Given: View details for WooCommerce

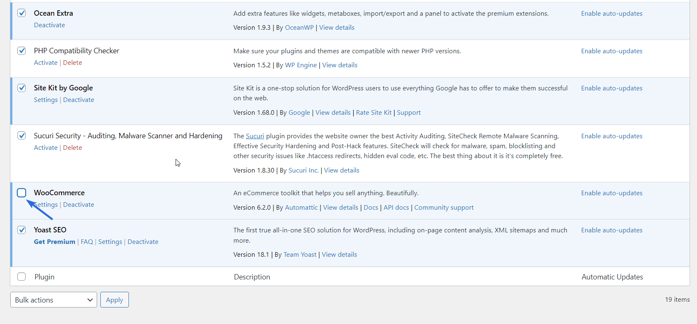Looking at the screenshot, I should (340, 208).
